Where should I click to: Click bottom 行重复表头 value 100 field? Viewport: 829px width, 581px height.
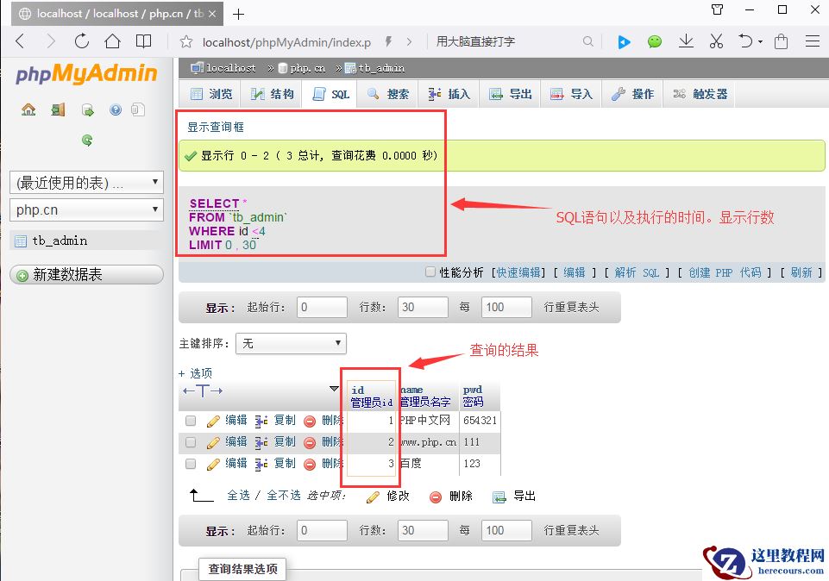coord(506,531)
